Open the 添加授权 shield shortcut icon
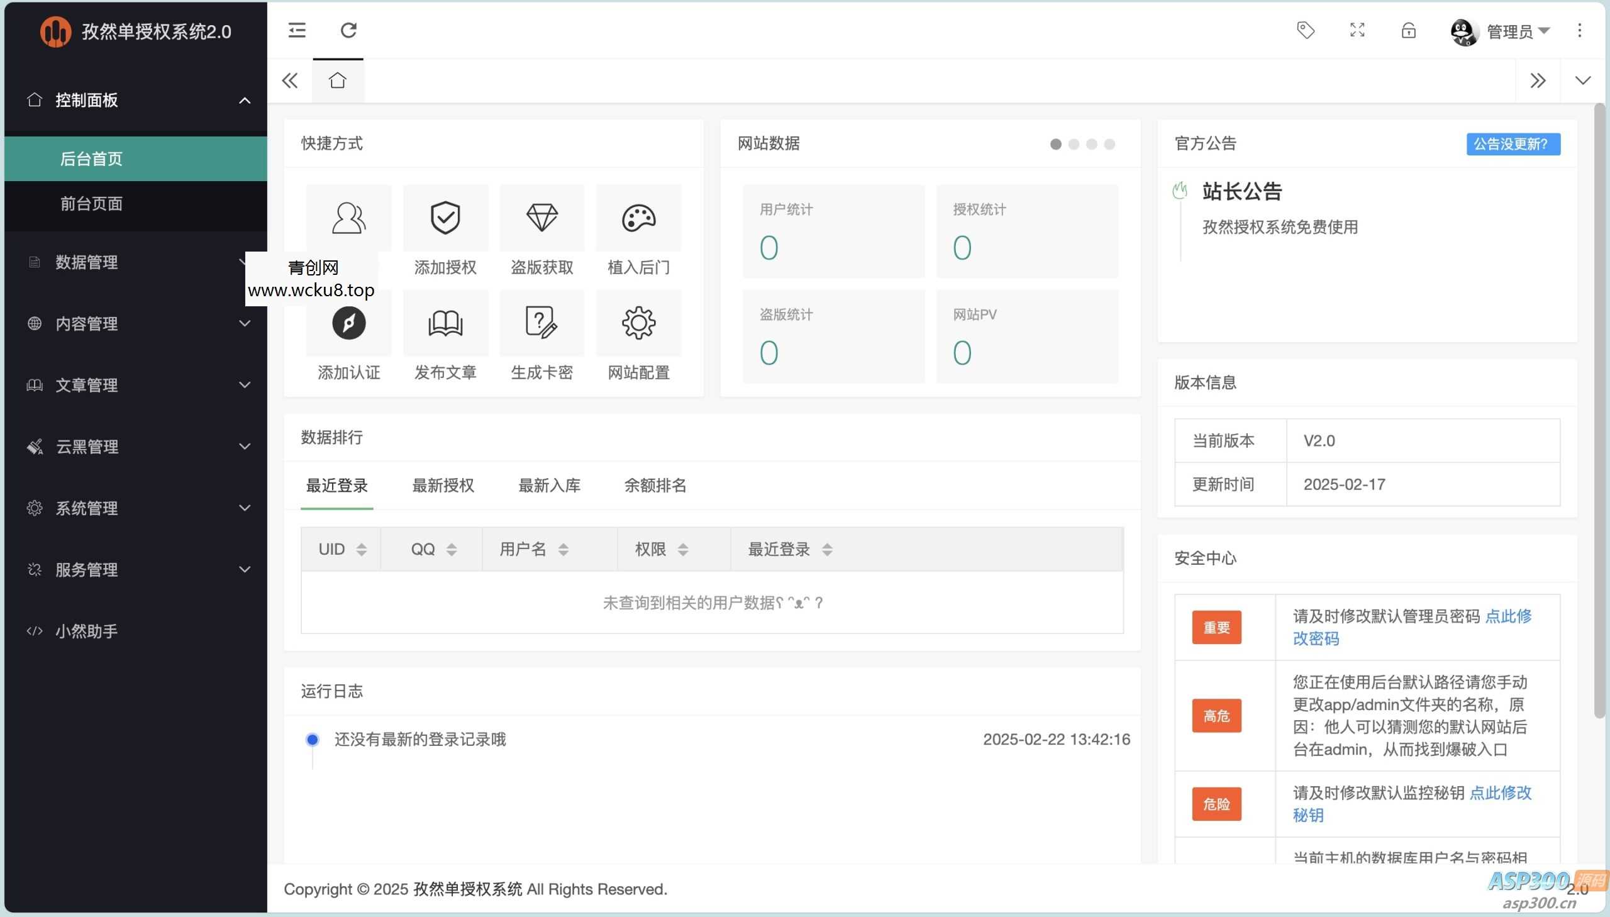 coord(444,218)
